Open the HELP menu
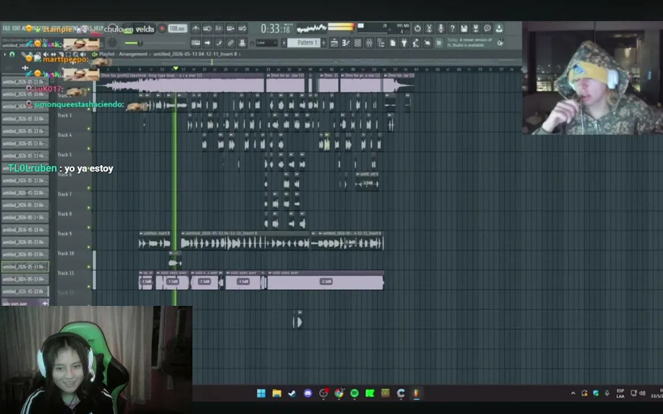 coord(98,28)
